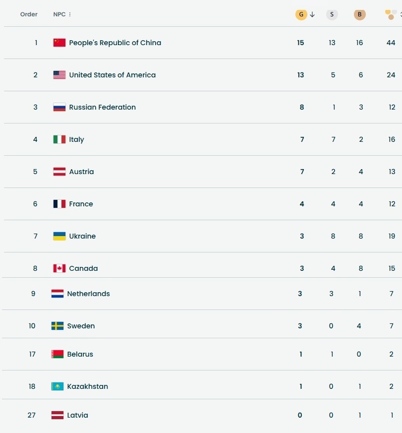Click the United States flag icon
The height and width of the screenshot is (433, 402).
pos(59,75)
